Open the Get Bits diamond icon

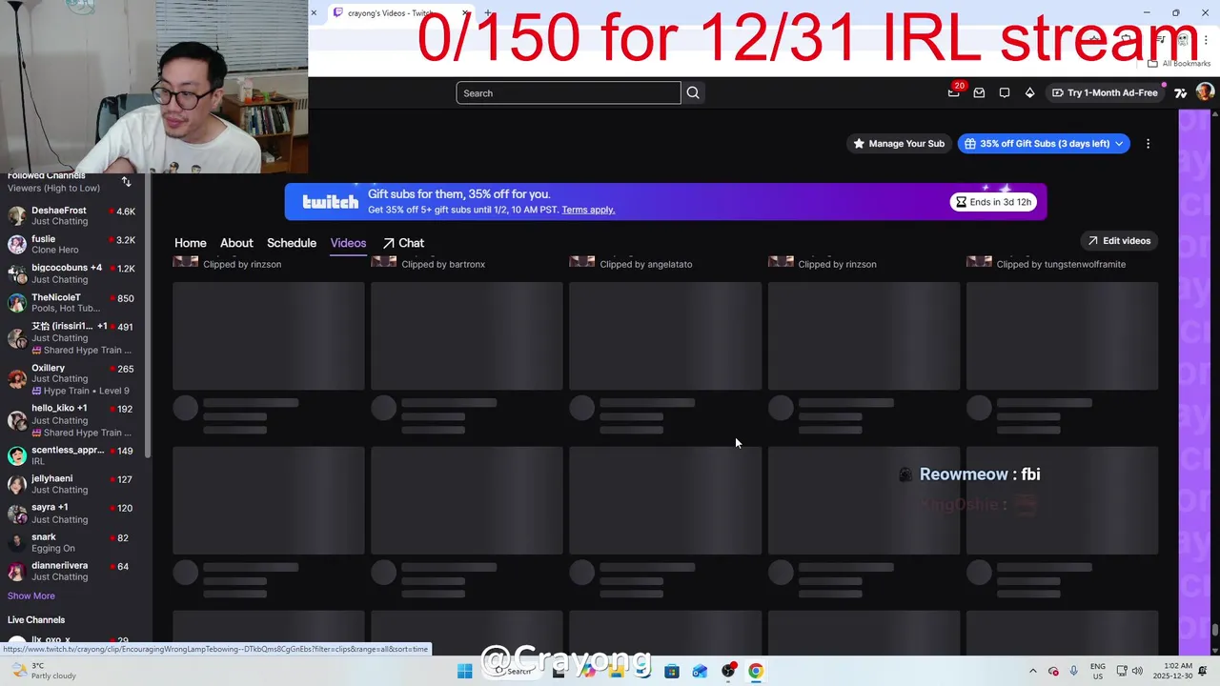coord(1029,92)
